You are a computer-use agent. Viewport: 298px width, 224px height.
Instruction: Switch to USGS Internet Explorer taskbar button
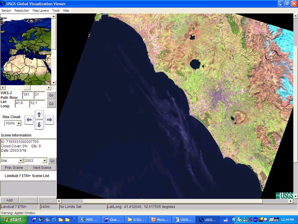click(183, 220)
